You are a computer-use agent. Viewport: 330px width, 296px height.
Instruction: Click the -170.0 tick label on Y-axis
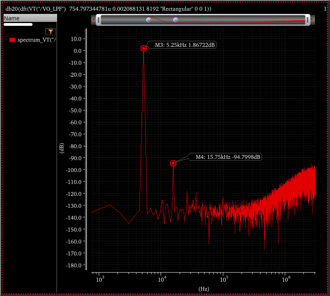[x=74, y=253]
